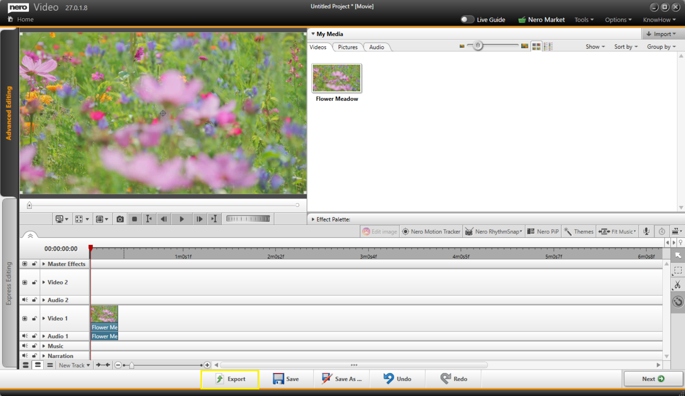Expand the Effect Palette panel

(313, 219)
